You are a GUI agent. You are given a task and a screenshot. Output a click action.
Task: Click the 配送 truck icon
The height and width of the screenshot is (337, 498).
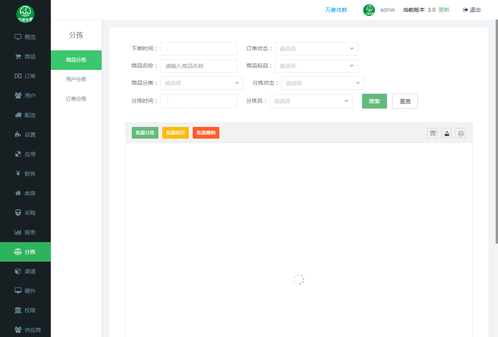[18, 115]
